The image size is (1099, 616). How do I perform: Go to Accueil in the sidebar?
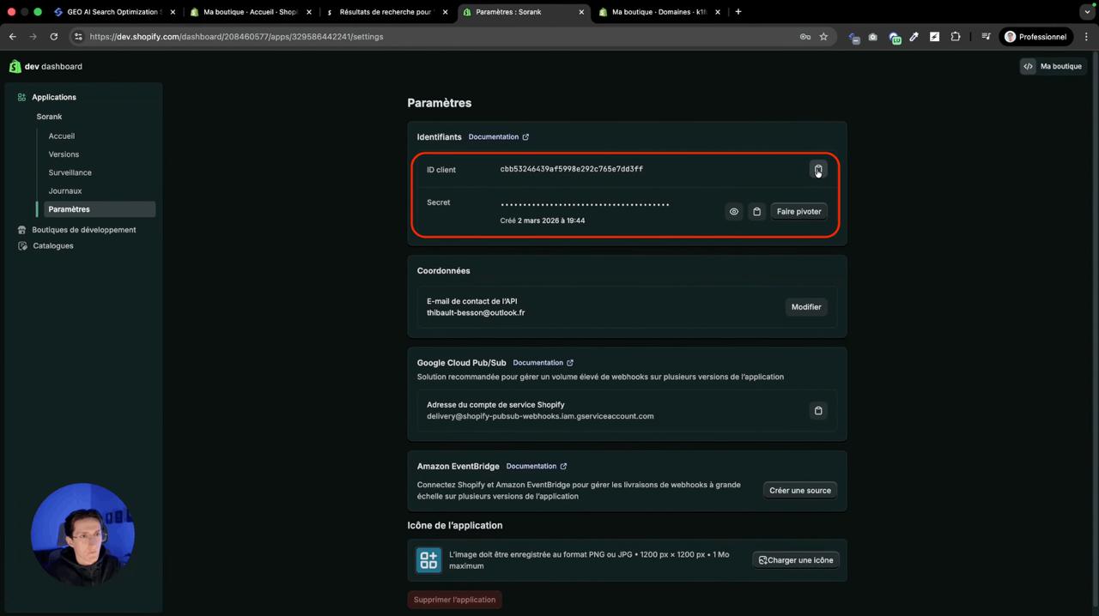(x=62, y=136)
